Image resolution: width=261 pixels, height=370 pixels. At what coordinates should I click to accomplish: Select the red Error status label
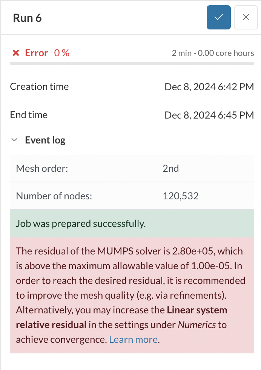[x=37, y=53]
